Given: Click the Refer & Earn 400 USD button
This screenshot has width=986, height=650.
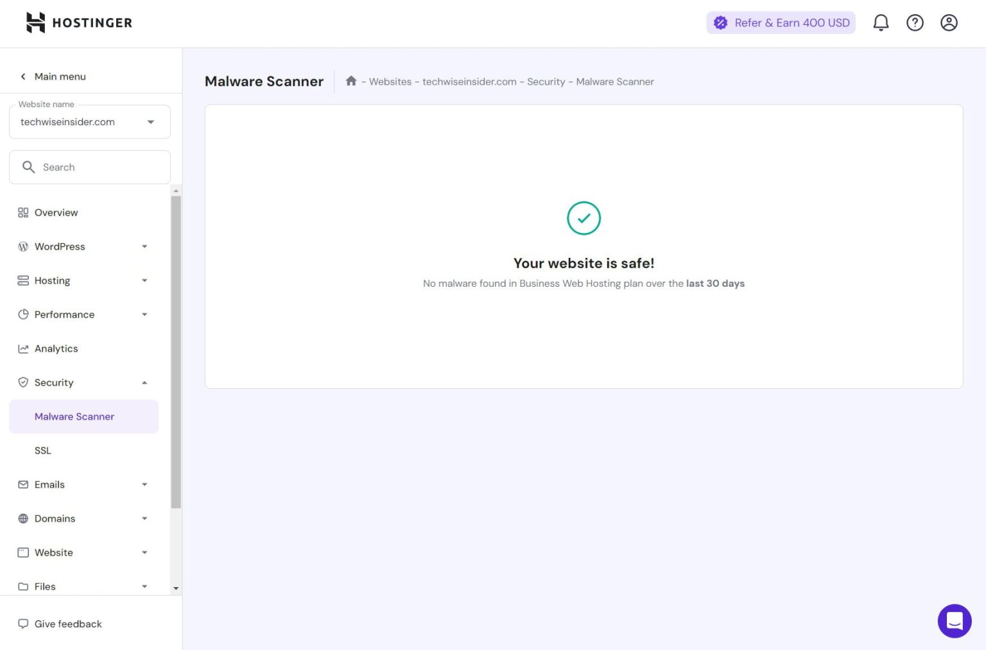Looking at the screenshot, I should tap(781, 22).
